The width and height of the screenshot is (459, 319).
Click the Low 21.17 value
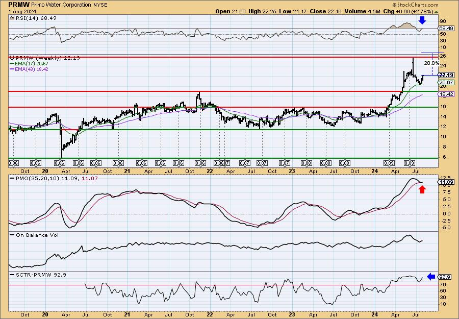point(292,11)
